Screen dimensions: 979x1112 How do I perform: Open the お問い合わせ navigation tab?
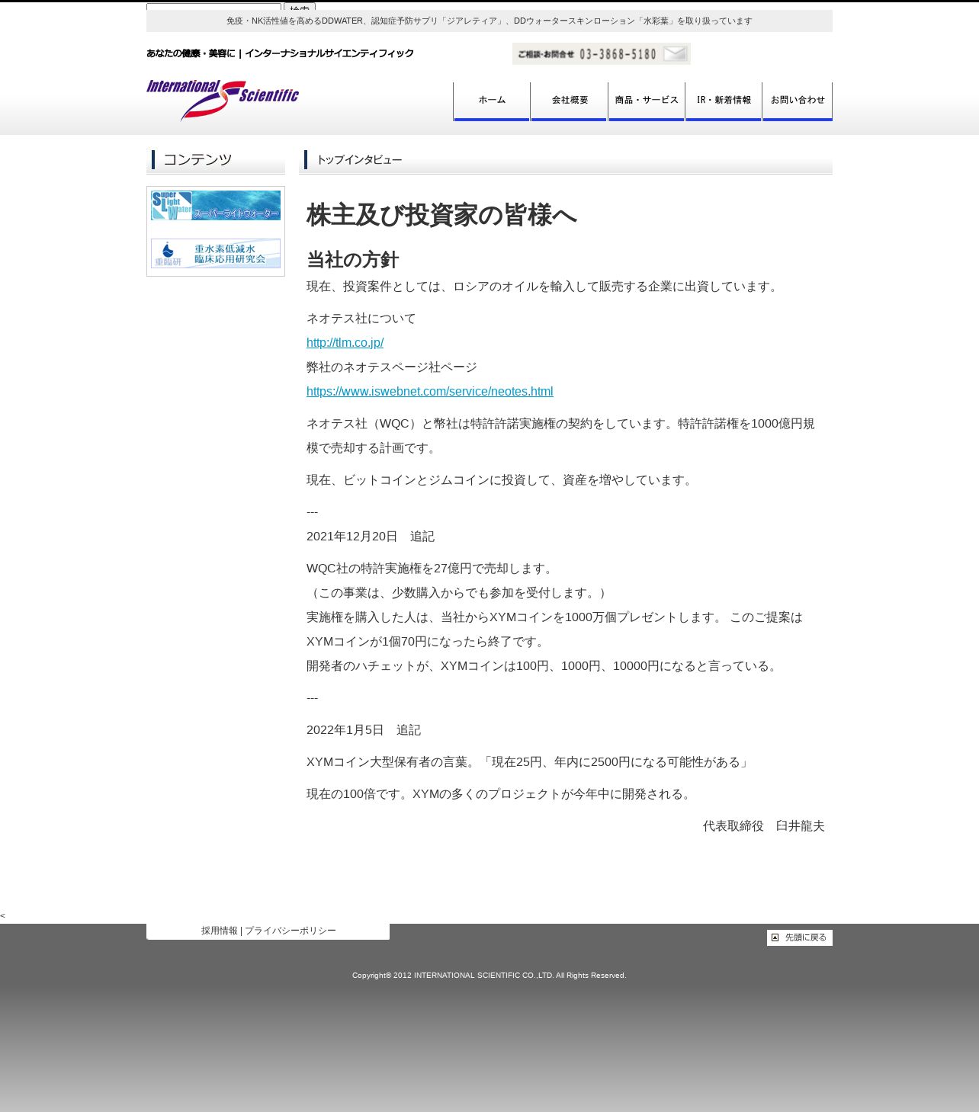coord(798,101)
